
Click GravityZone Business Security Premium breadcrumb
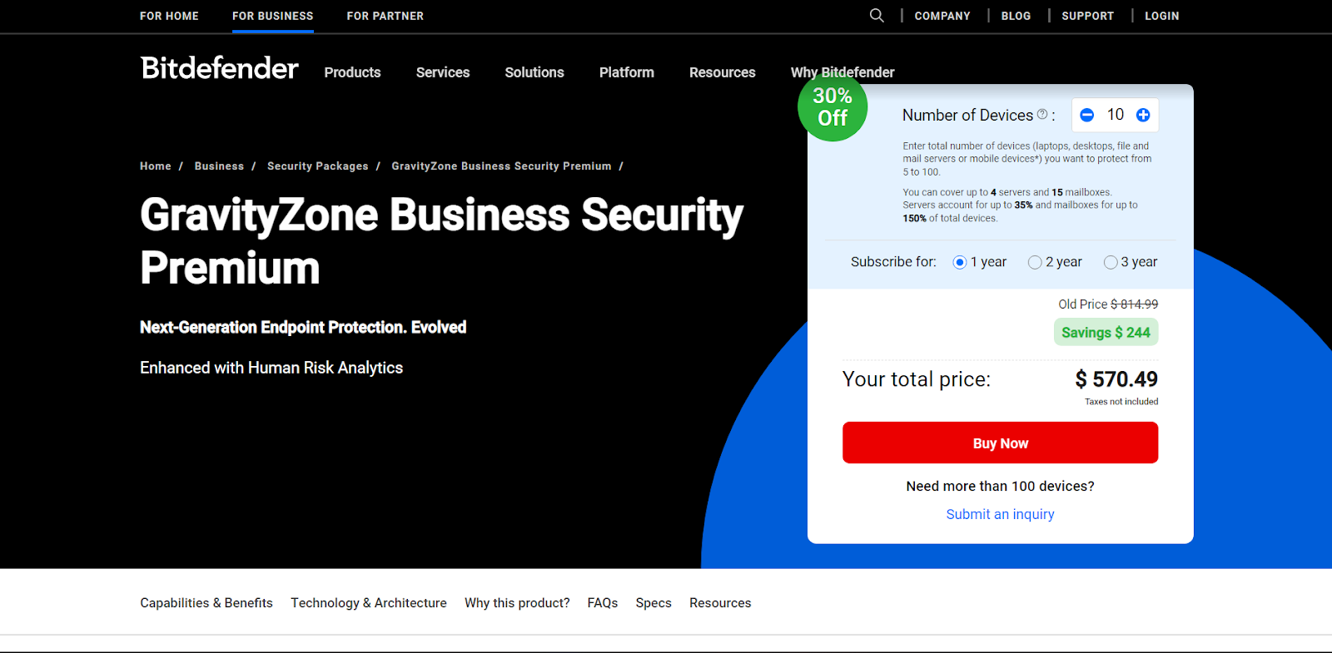(501, 166)
